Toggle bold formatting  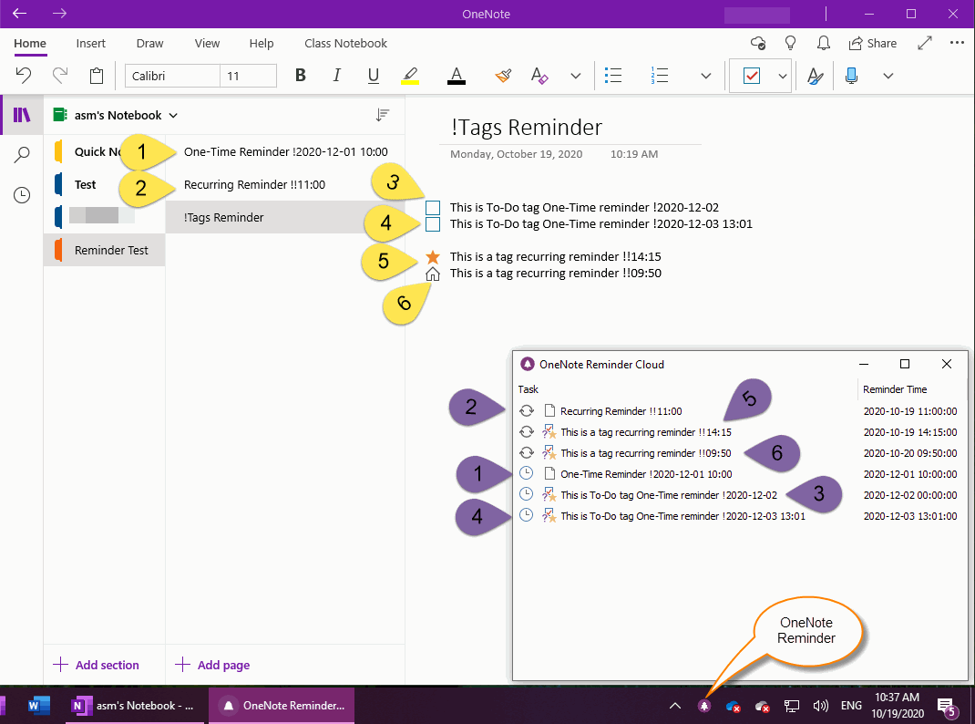tap(301, 76)
